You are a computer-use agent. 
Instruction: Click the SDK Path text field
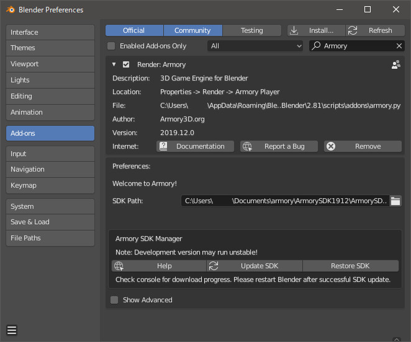click(286, 201)
